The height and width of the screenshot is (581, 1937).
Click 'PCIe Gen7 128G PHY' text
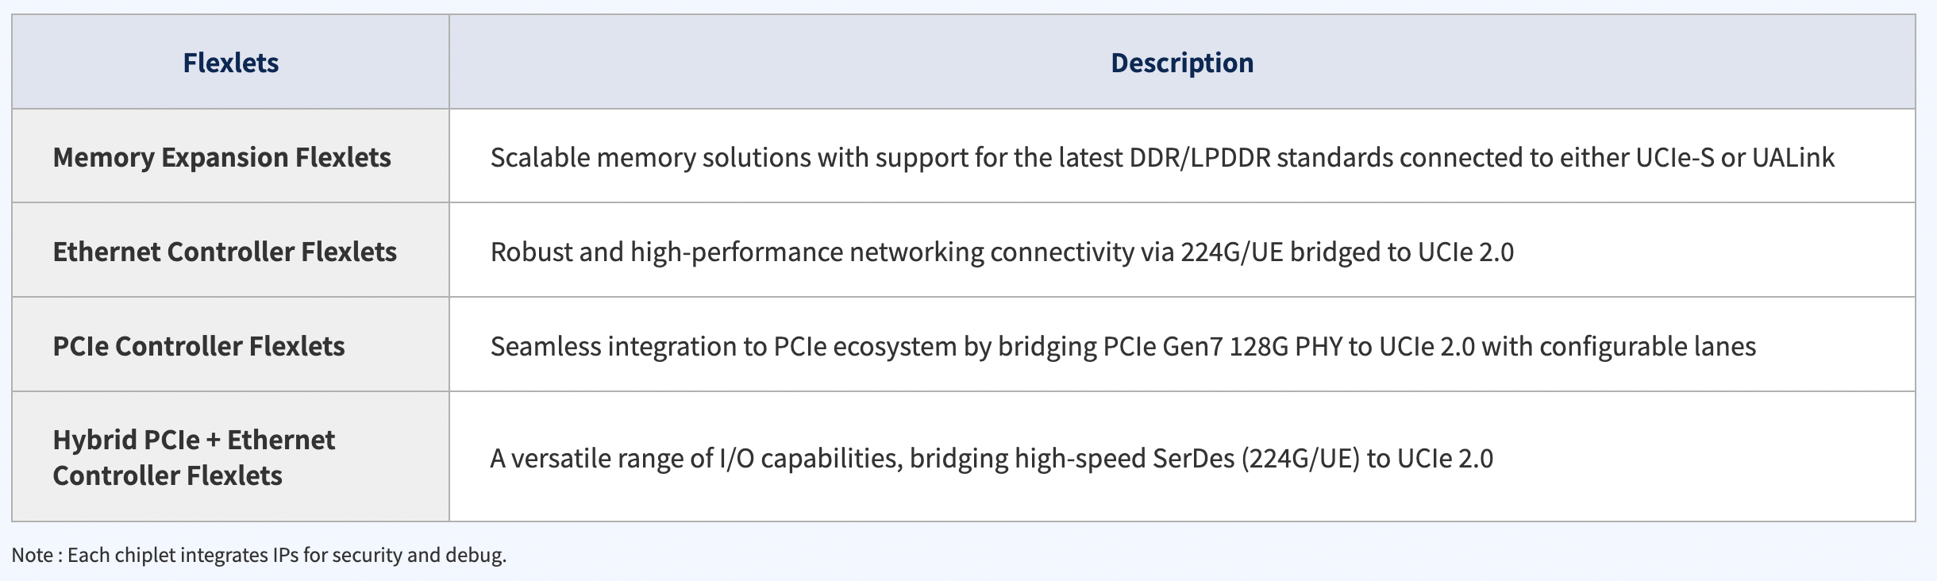click(x=1222, y=346)
